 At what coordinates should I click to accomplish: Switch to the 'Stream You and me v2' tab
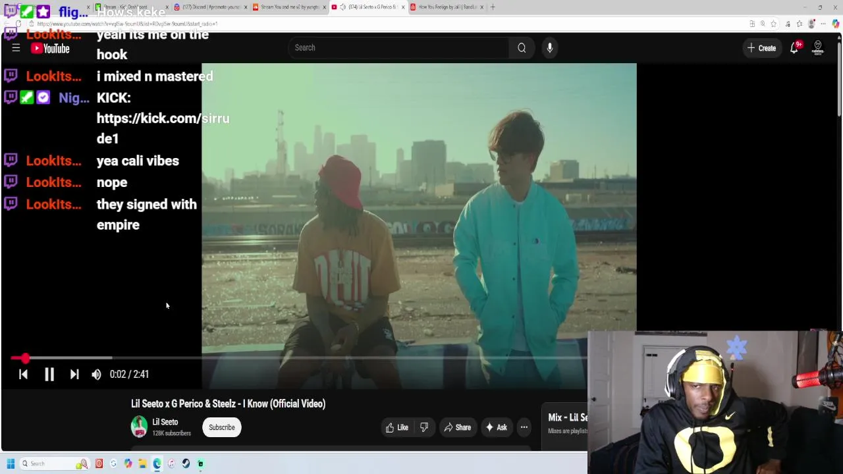point(289,7)
